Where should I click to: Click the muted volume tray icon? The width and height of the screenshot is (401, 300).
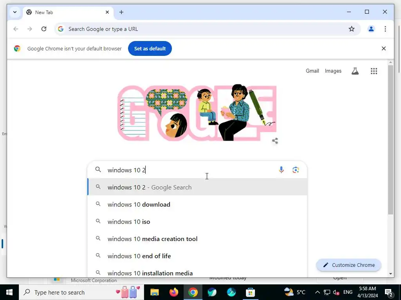click(x=336, y=292)
